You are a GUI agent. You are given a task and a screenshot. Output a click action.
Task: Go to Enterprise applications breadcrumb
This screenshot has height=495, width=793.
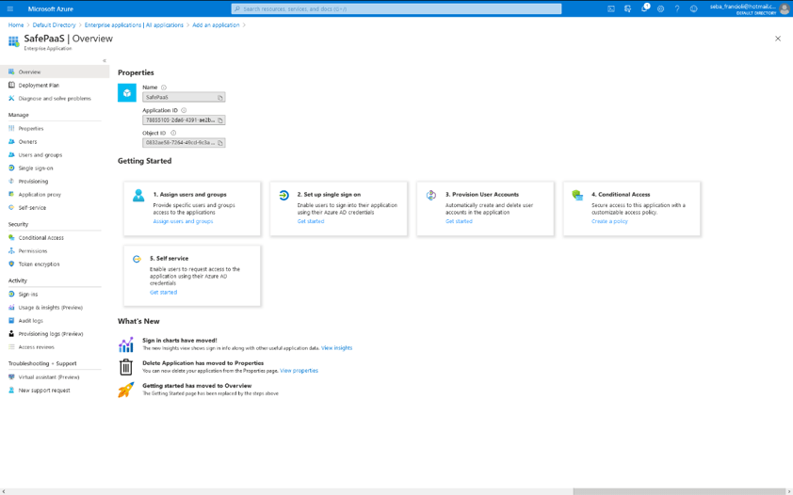[x=134, y=24]
